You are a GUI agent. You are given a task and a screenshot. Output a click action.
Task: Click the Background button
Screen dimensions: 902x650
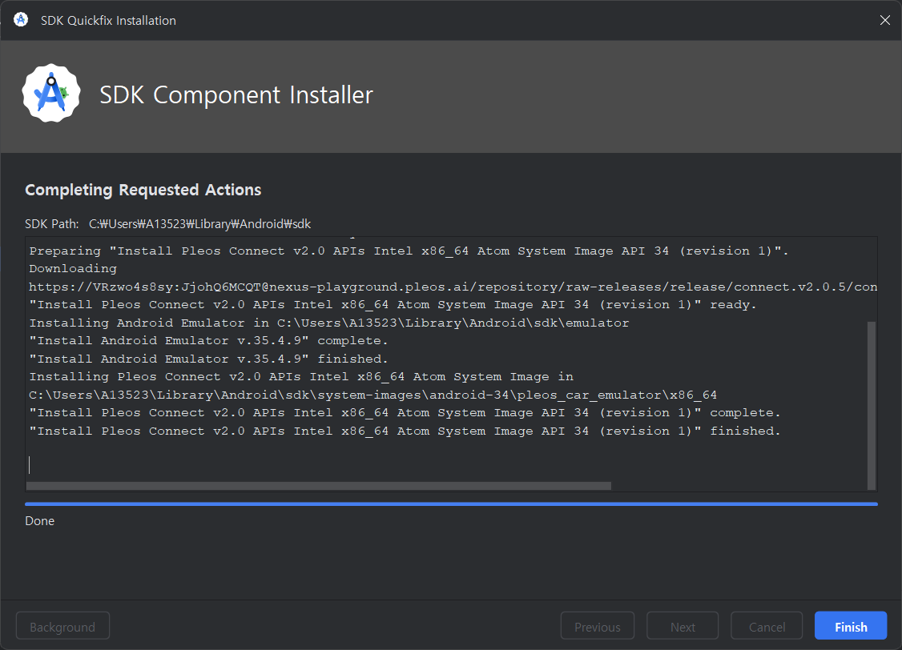coord(62,627)
